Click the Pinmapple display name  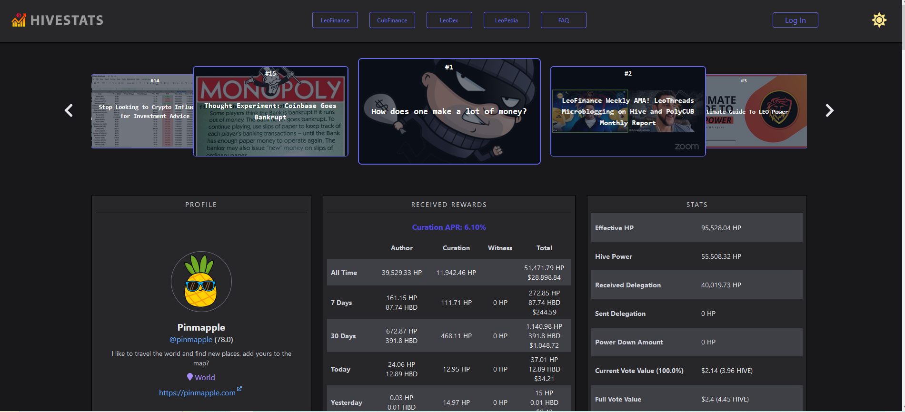(201, 327)
